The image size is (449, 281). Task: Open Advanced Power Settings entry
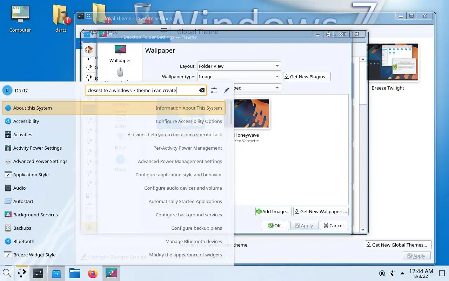(114, 161)
